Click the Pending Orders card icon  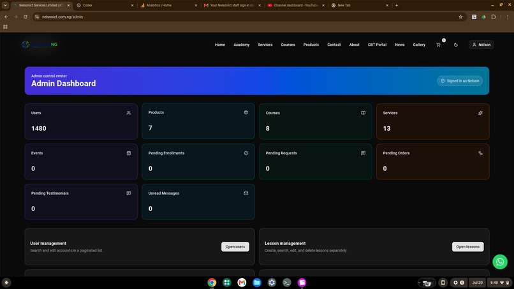[480, 153]
